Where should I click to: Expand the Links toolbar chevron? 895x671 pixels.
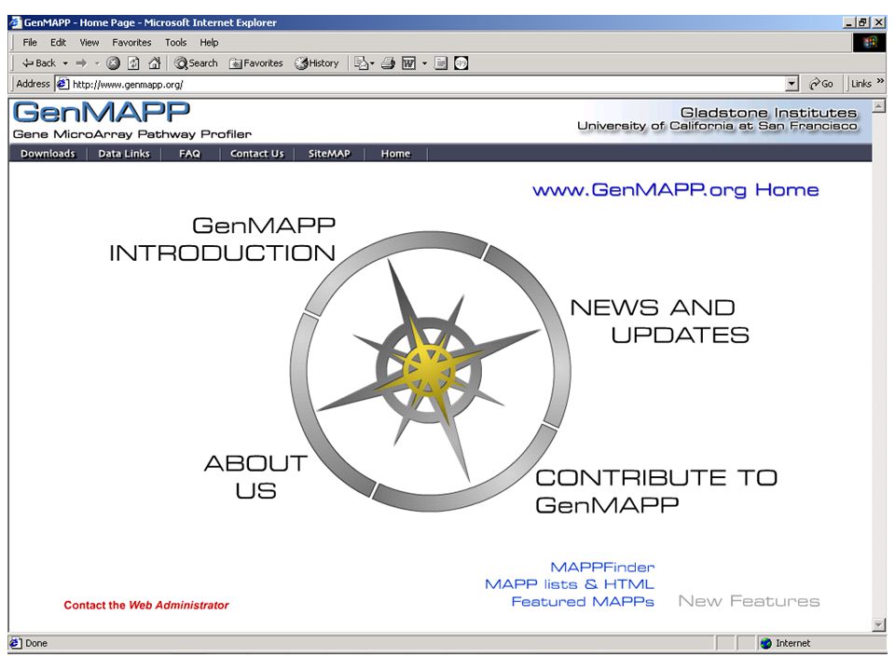(x=880, y=82)
